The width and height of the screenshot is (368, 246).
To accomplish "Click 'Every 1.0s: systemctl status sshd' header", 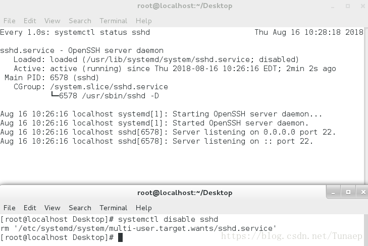I will pyautogui.click(x=75, y=32).
